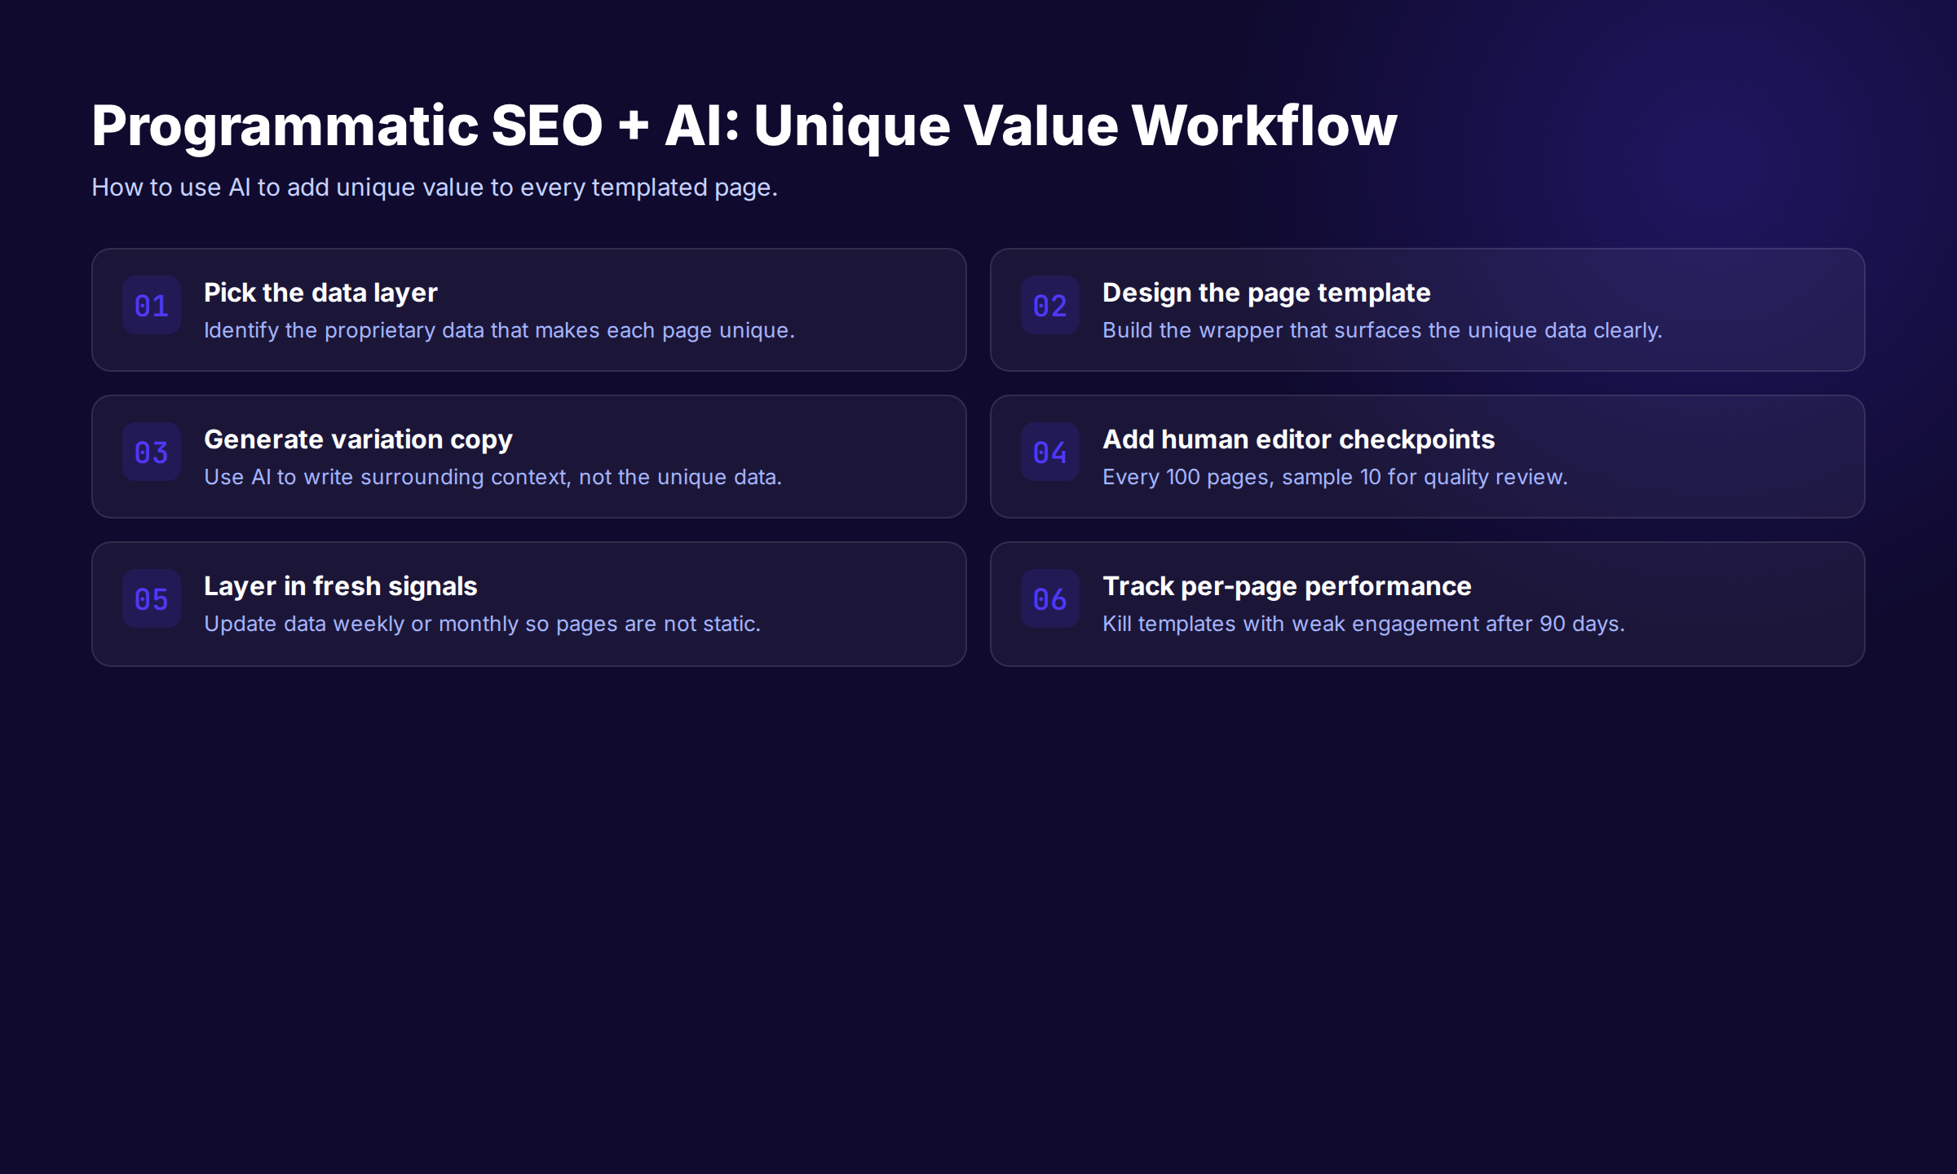Click the 03 step number badge
The image size is (1957, 1174).
click(x=152, y=452)
